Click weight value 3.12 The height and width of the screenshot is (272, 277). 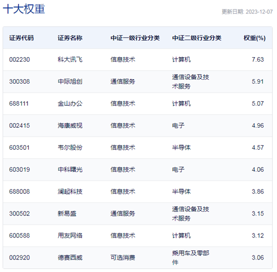(257, 236)
